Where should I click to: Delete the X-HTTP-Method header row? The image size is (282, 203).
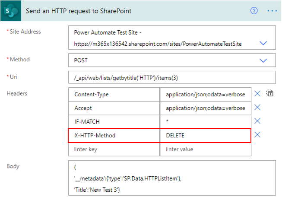click(257, 135)
